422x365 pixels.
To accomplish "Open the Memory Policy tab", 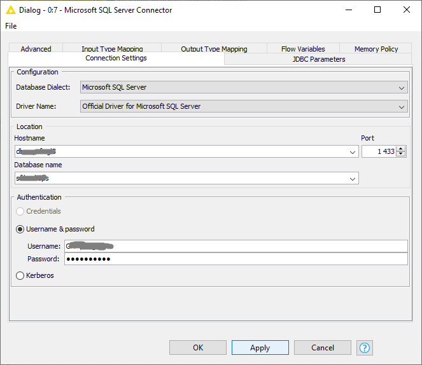I will pos(376,49).
